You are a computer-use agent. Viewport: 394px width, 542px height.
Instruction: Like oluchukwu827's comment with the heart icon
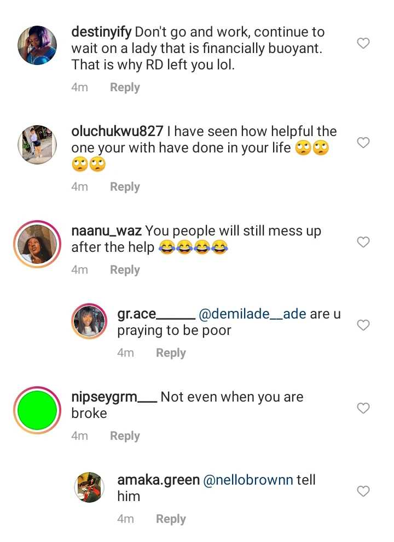tap(363, 143)
